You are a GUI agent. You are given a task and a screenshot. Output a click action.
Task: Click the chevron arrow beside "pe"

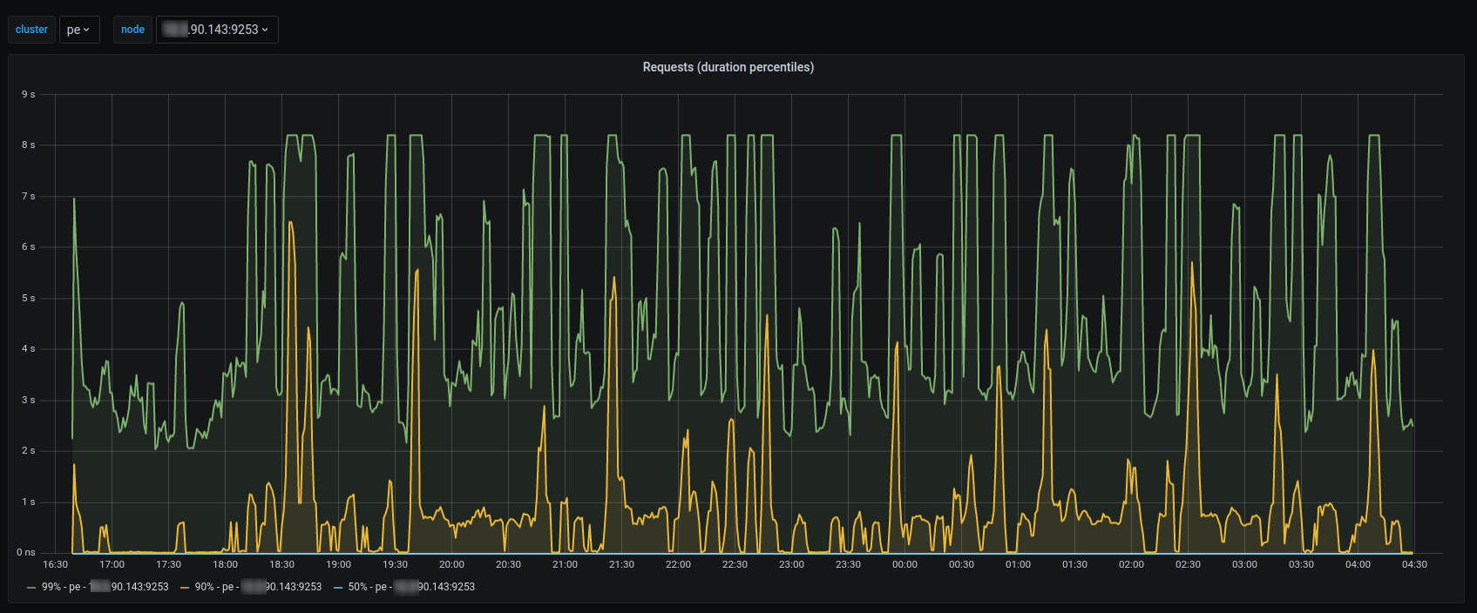pyautogui.click(x=87, y=30)
